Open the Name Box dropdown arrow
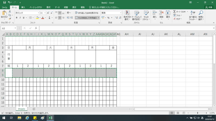 (15, 28)
